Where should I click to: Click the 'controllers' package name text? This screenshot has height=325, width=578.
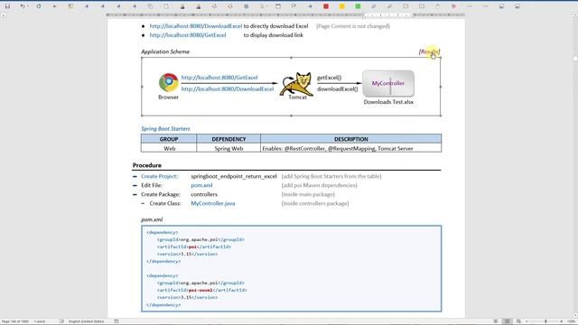click(204, 194)
